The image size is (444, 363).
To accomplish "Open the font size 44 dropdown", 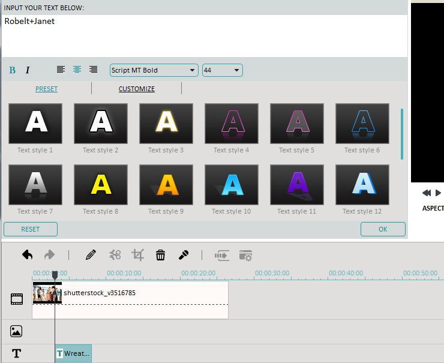I will pyautogui.click(x=222, y=70).
